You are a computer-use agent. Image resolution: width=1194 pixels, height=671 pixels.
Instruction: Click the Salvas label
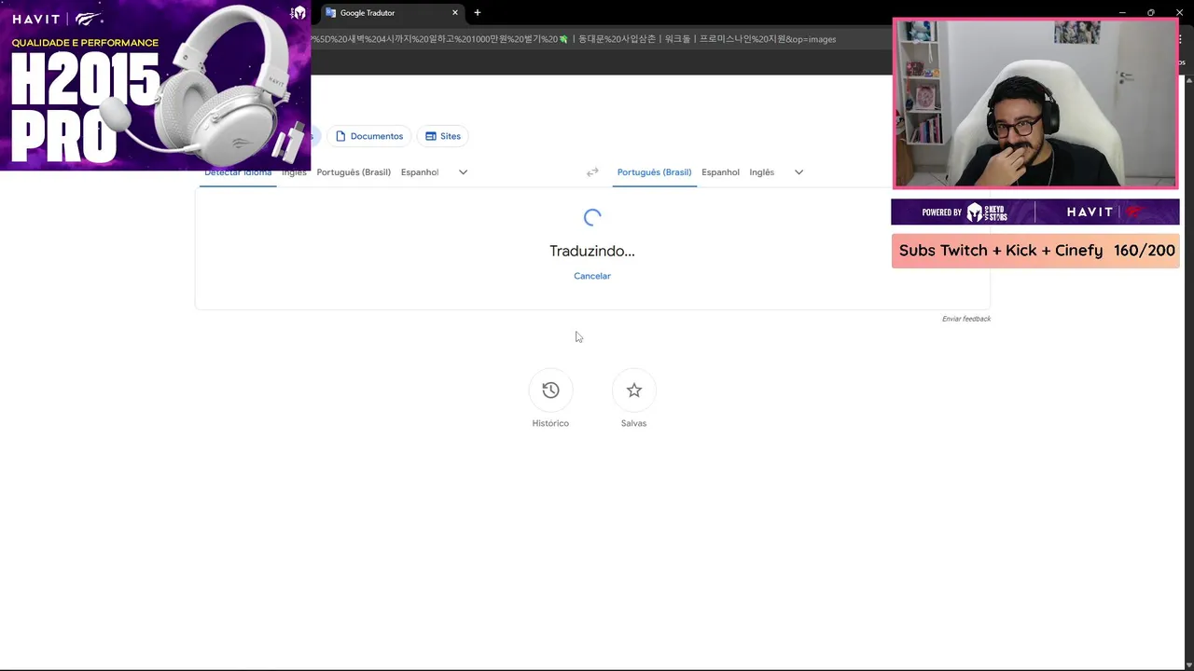pos(633,423)
